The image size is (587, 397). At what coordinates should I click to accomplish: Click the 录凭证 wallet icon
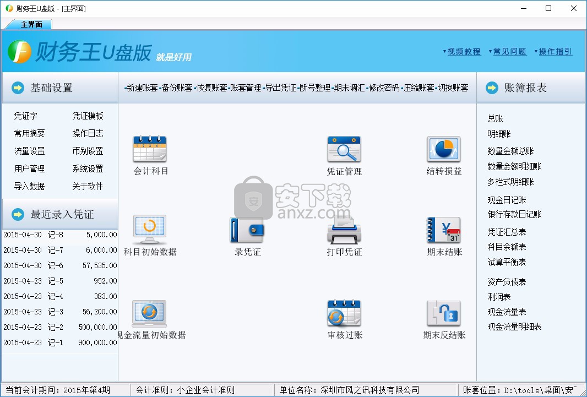coord(247,230)
